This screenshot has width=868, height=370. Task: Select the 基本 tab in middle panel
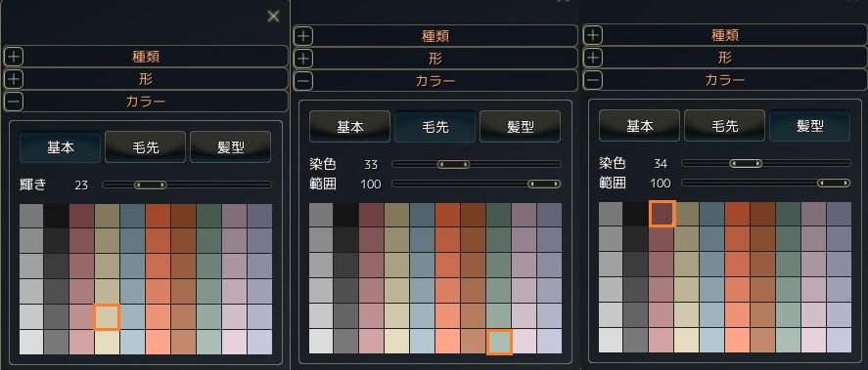tap(350, 127)
